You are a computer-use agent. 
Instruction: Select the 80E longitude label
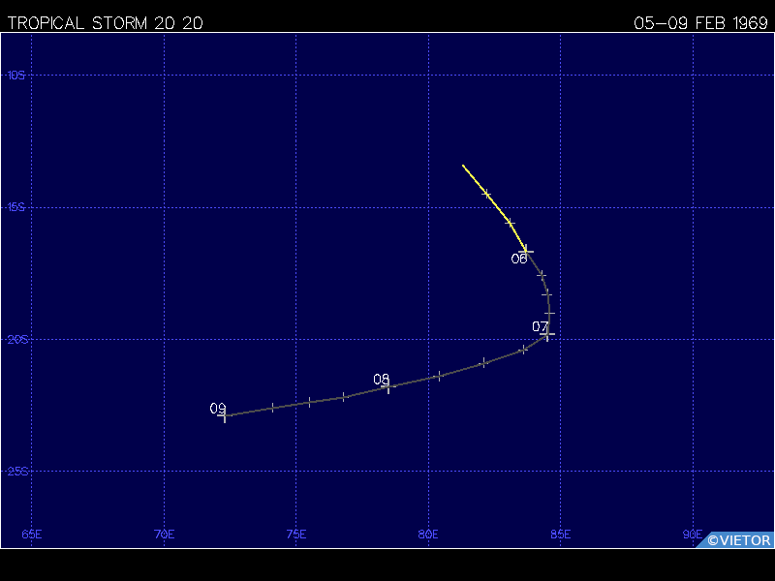428,535
